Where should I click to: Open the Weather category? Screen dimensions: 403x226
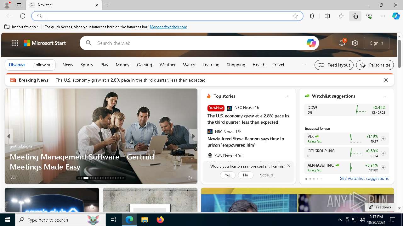[x=167, y=65]
